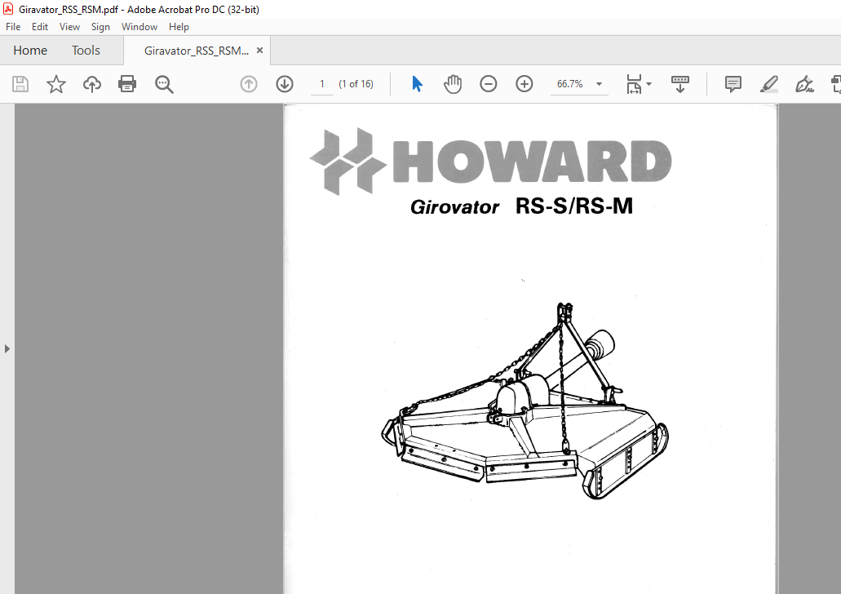Open the View menu
Viewport: 841px width, 594px height.
[x=69, y=27]
